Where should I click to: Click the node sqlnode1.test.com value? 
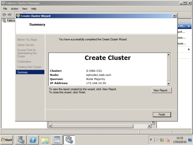click(x=98, y=75)
